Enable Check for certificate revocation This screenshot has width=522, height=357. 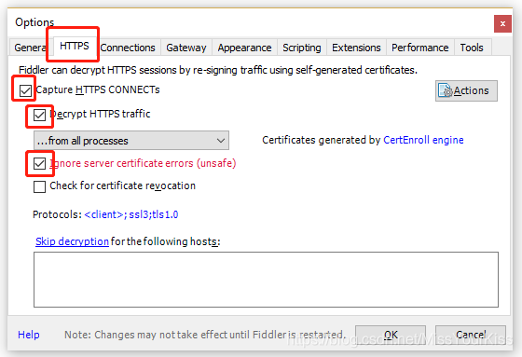point(39,186)
